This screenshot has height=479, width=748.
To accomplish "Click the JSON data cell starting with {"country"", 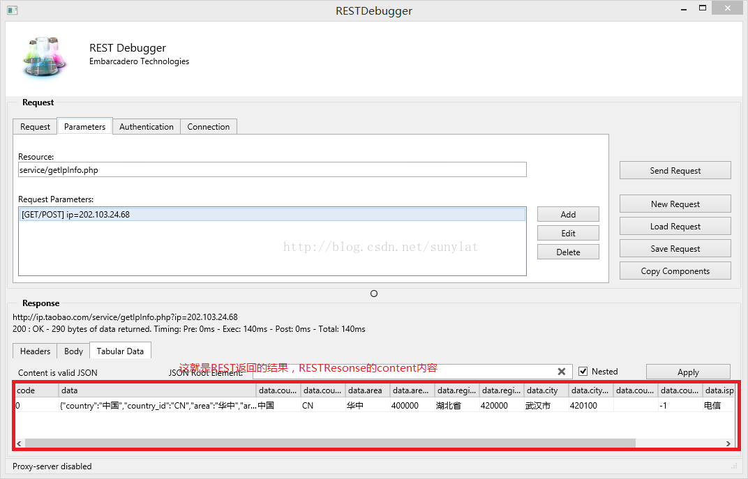I will point(158,406).
